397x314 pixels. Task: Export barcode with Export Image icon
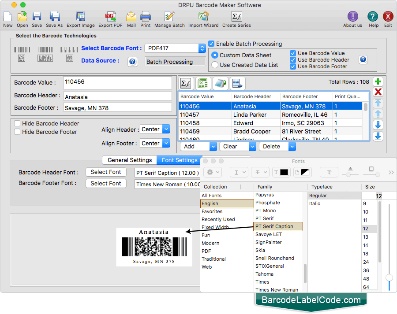(x=81, y=17)
